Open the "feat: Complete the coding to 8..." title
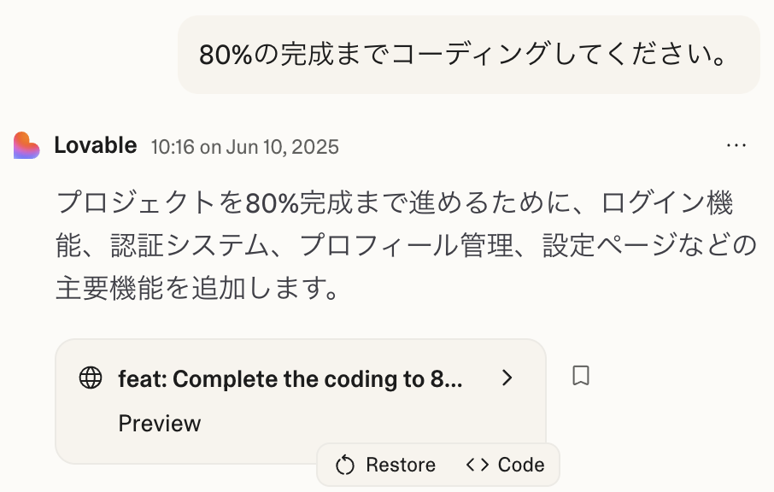Image resolution: width=774 pixels, height=492 pixels. 290,379
